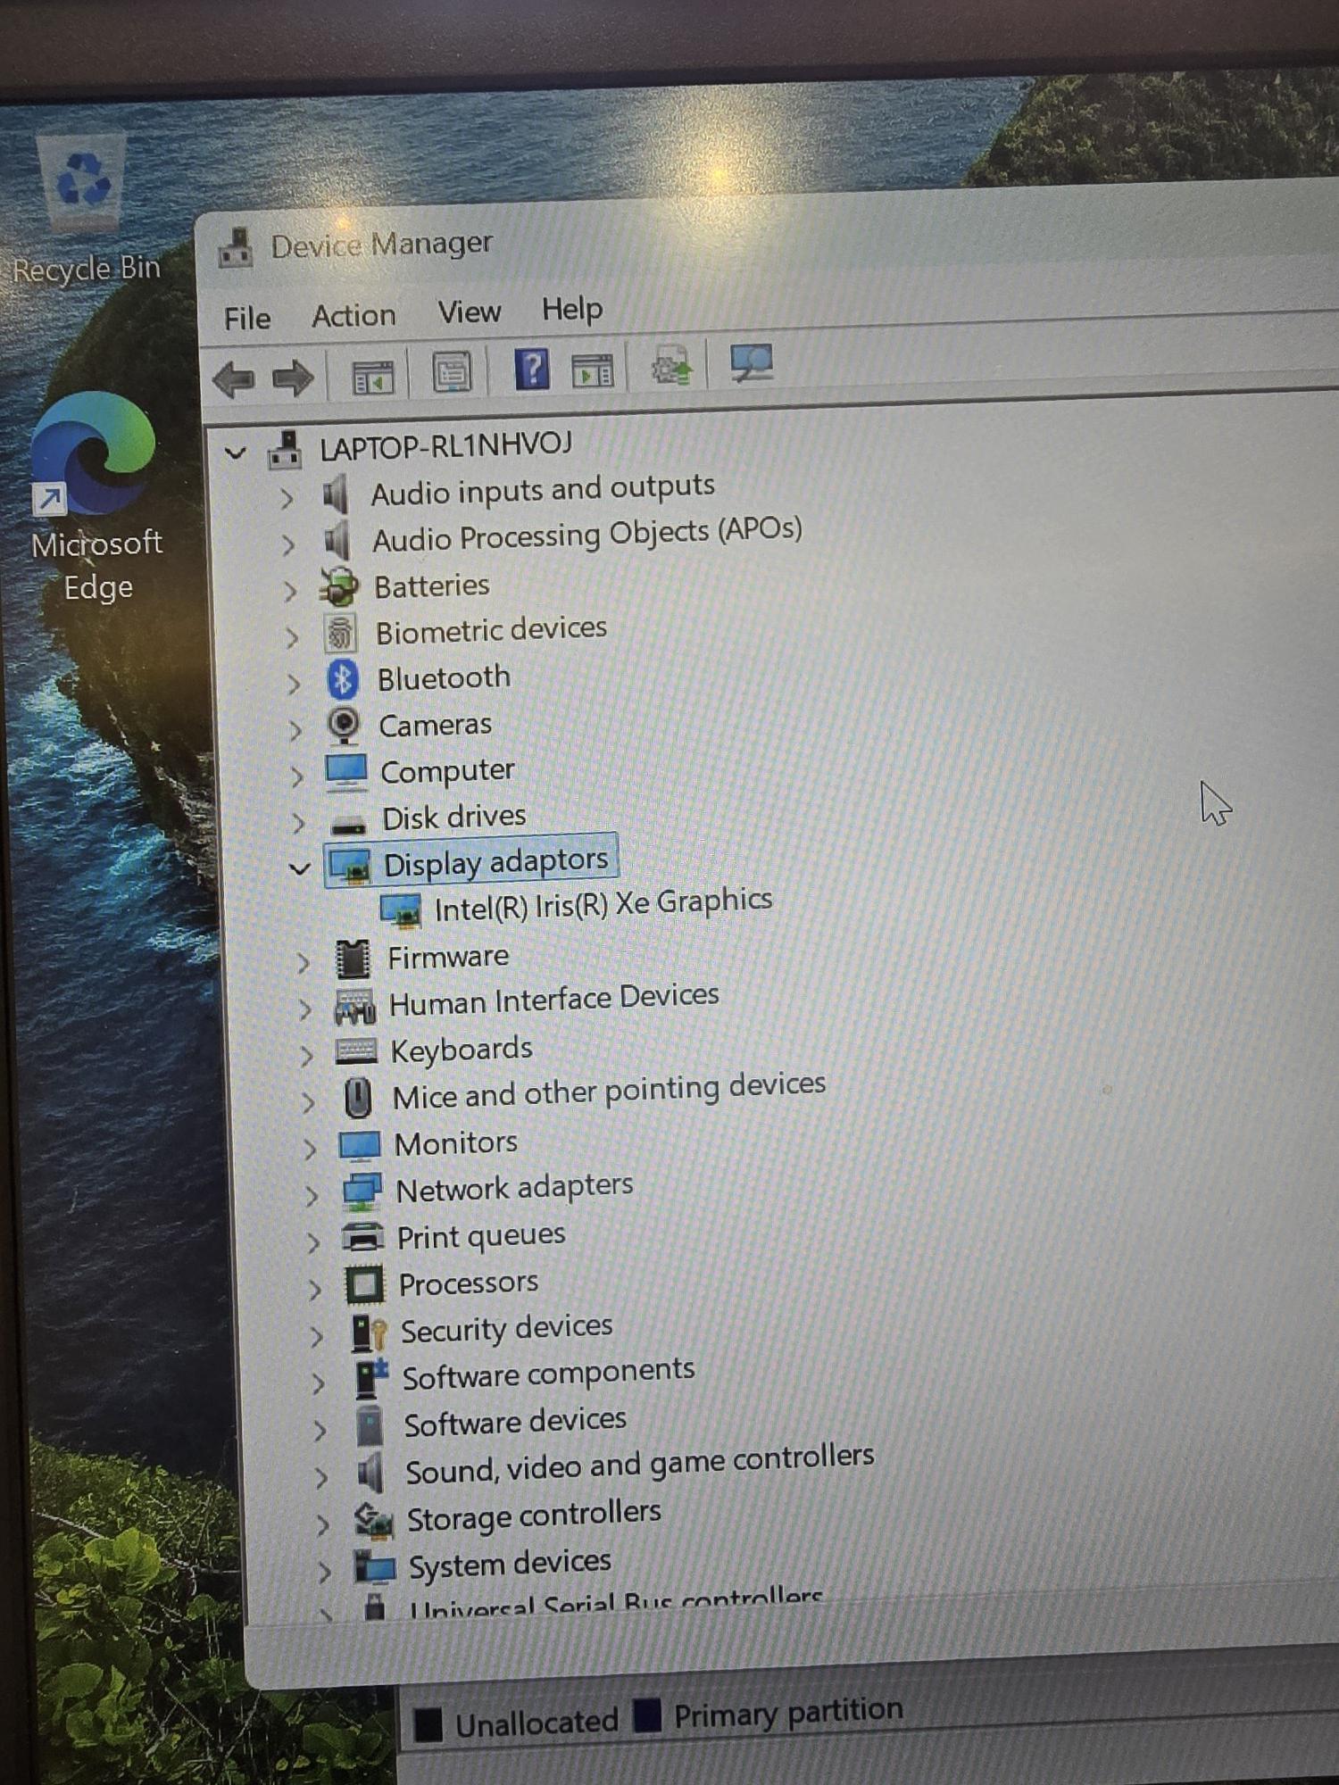Image resolution: width=1339 pixels, height=1785 pixels.
Task: Expand Sound, video and game controllers chevron
Action: point(321,1477)
